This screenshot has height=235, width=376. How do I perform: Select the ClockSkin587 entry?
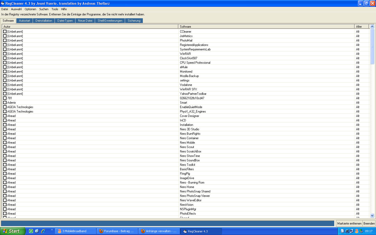(x=189, y=58)
